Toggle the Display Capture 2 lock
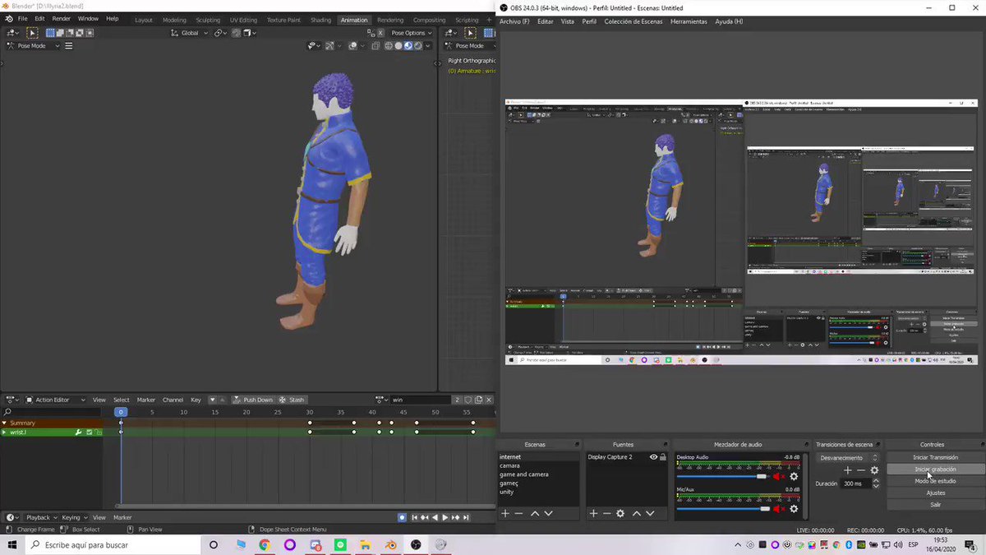Viewport: 986px width, 555px height. 663,457
